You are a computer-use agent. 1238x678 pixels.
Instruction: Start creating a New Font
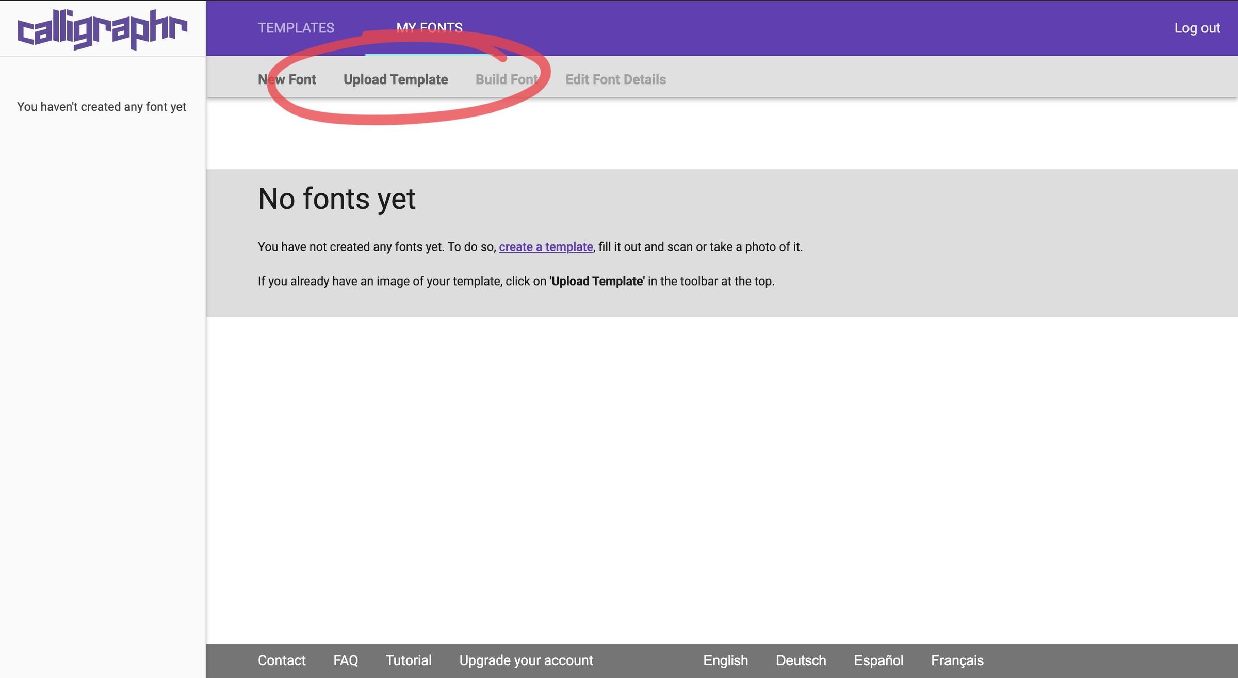tap(287, 79)
